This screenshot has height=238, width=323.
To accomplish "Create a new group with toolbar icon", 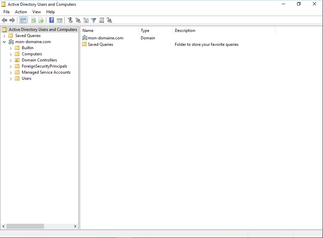I will 78,20.
